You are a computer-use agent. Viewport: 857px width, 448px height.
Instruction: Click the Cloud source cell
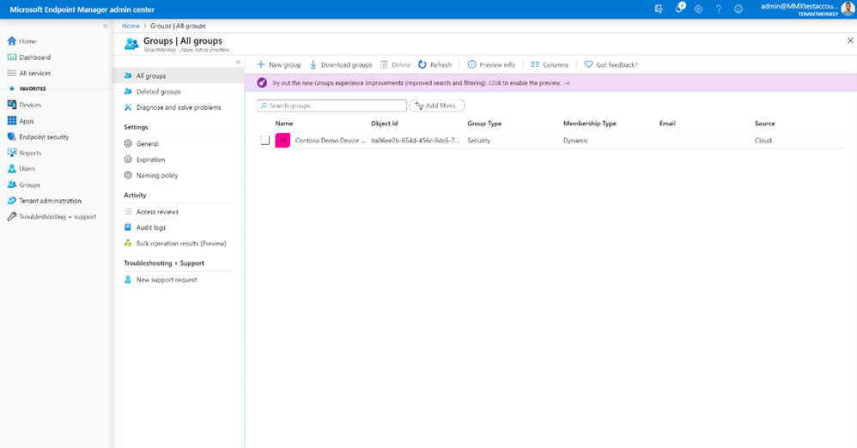pyautogui.click(x=763, y=141)
